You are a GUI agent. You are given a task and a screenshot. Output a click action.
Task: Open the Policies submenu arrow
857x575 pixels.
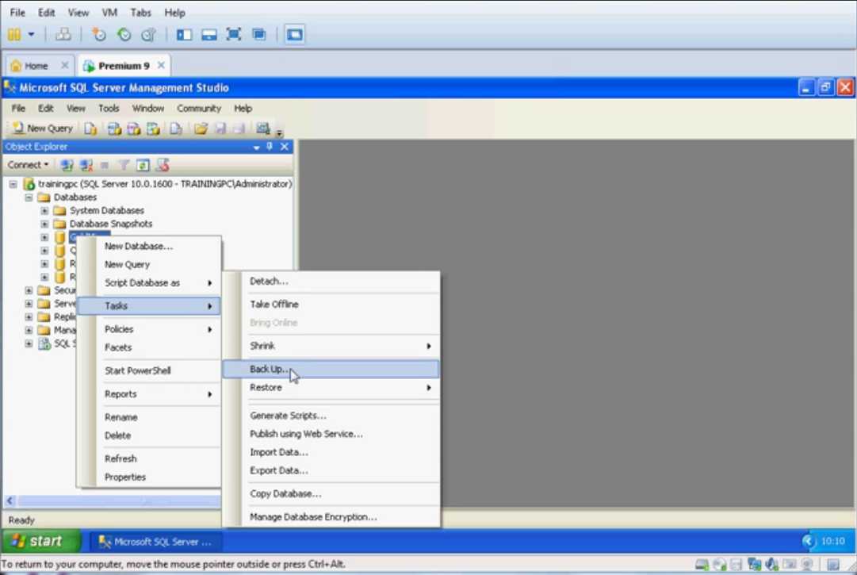click(209, 330)
